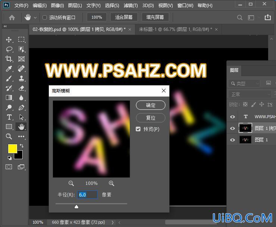This screenshot has width=276, height=227.
Task: Select the Brush tool
Action: [x=9, y=78]
